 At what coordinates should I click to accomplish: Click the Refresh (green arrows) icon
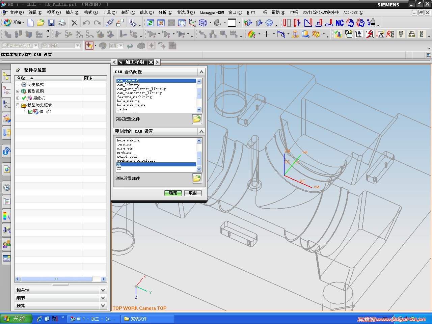click(151, 23)
